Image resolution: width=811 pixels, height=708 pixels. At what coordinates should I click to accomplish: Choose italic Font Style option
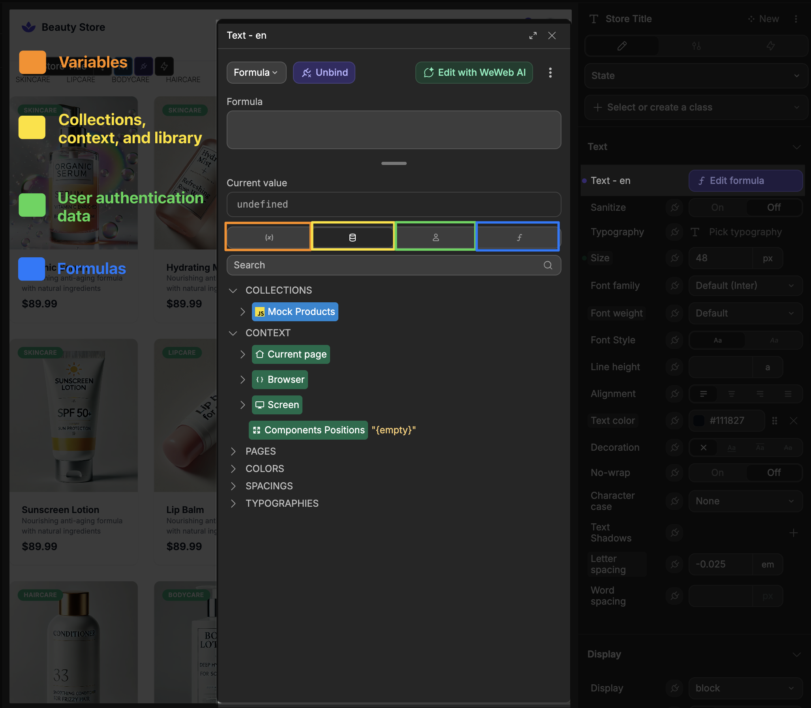[773, 340]
